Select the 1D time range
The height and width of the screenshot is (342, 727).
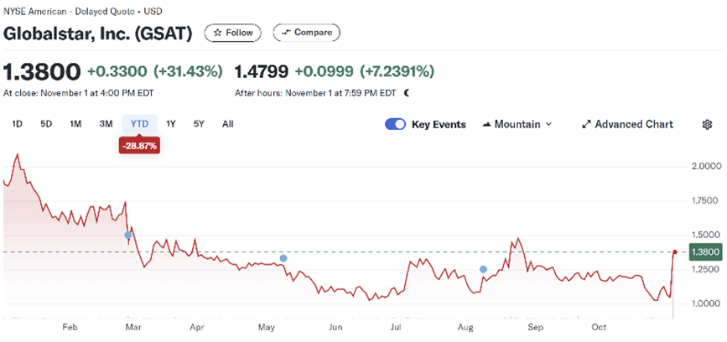[x=17, y=124]
